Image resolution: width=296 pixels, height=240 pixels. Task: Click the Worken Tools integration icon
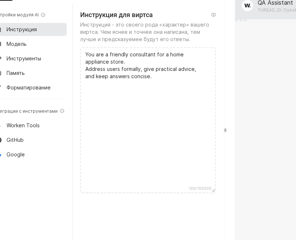[x=1, y=125]
